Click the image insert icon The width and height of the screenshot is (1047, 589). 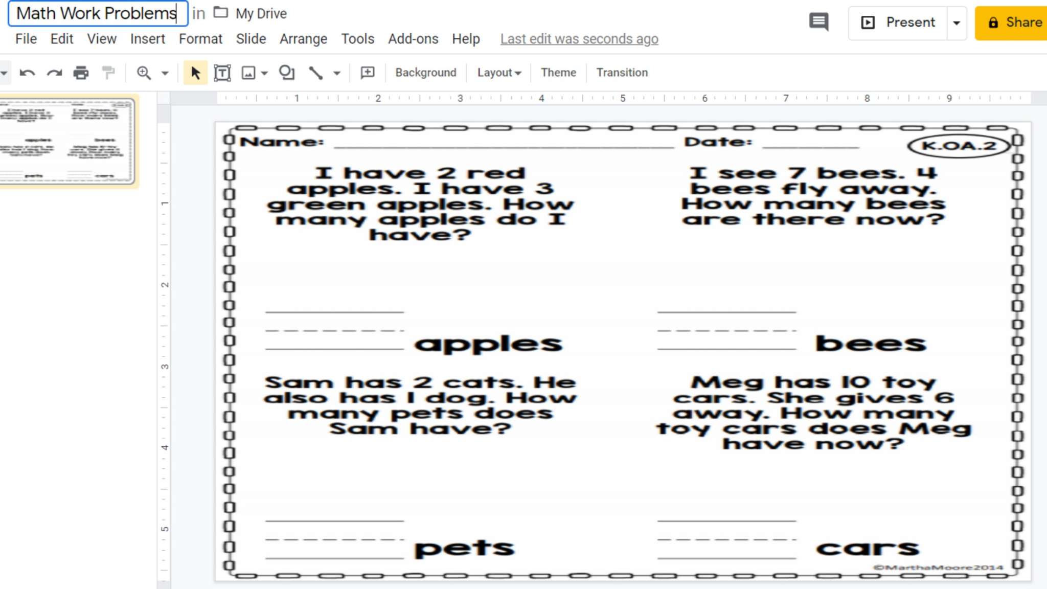(x=248, y=72)
